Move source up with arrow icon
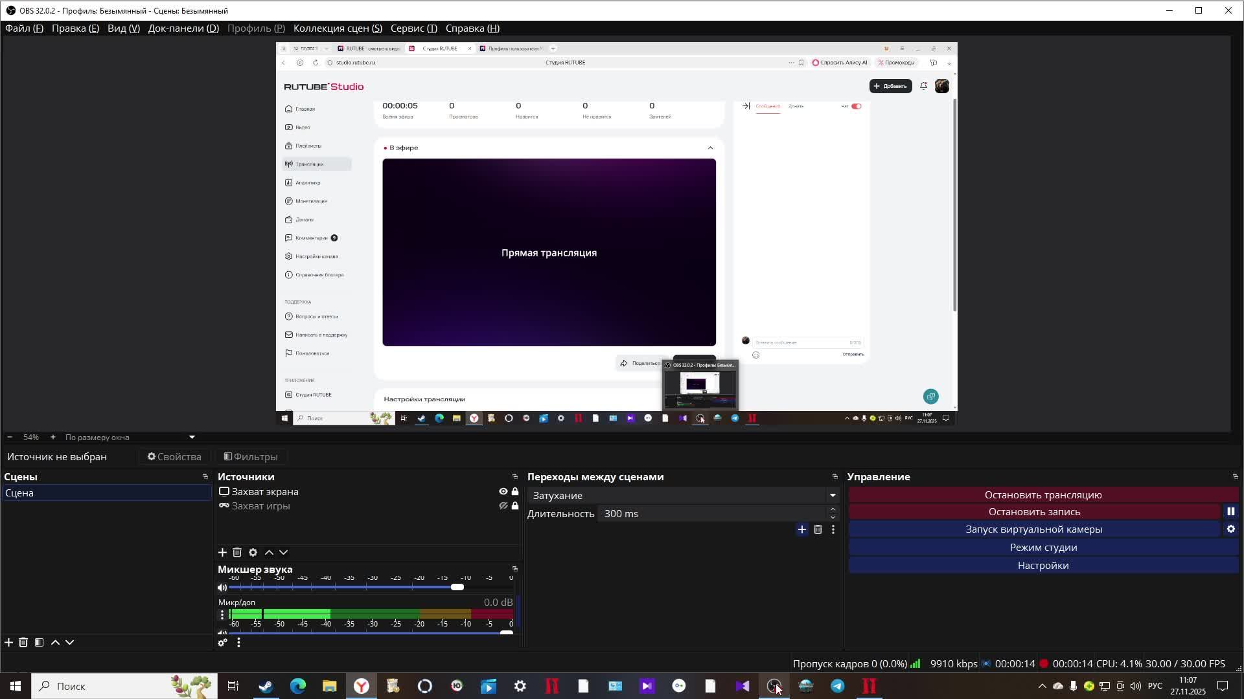Image resolution: width=1244 pixels, height=699 pixels. (x=269, y=552)
